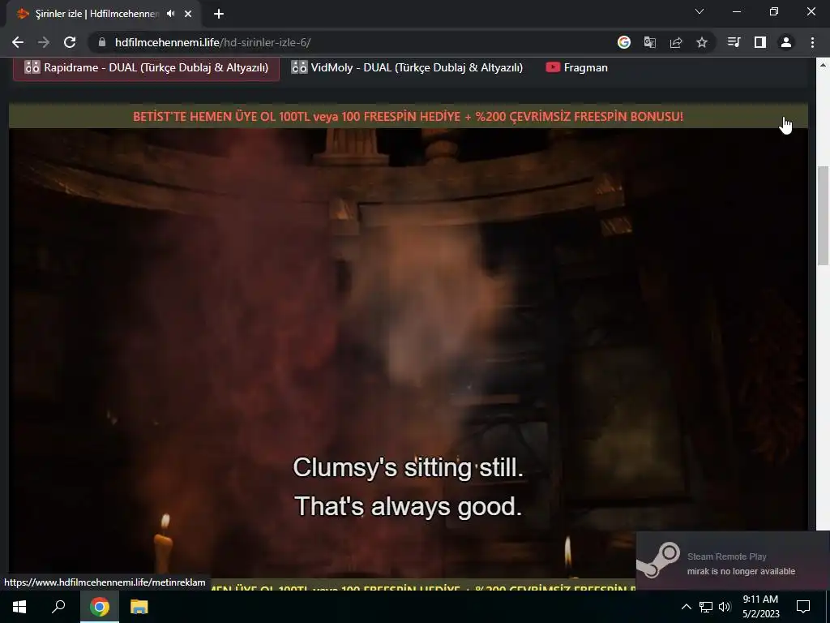The image size is (830, 623).
Task: Select VidMoly DUAL video source
Action: [407, 68]
